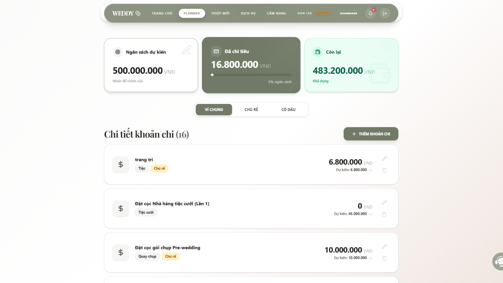
Task: Delete 'Đặt cọc gói chụp Pre-wedding' expense
Action: [x=384, y=258]
